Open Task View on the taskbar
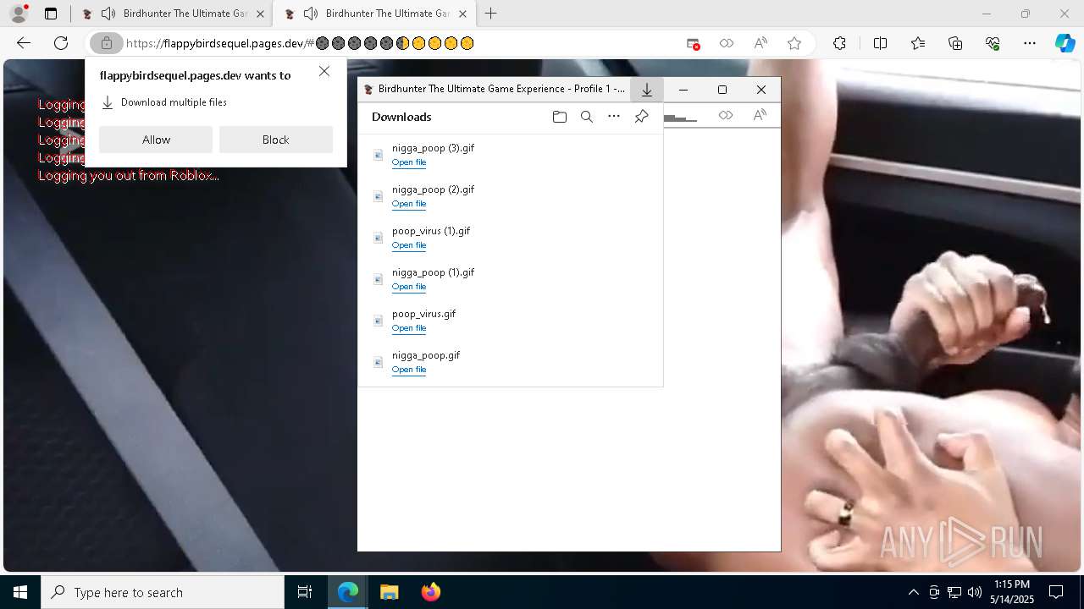Viewport: 1084px width, 609px height. click(x=305, y=592)
